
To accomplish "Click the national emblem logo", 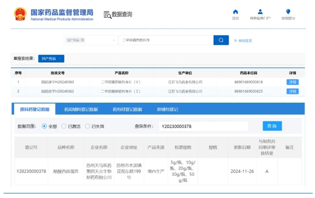I will 20,14.
